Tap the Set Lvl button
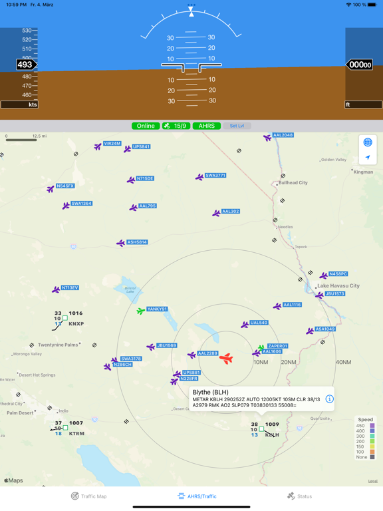The image size is (383, 511). tap(237, 126)
